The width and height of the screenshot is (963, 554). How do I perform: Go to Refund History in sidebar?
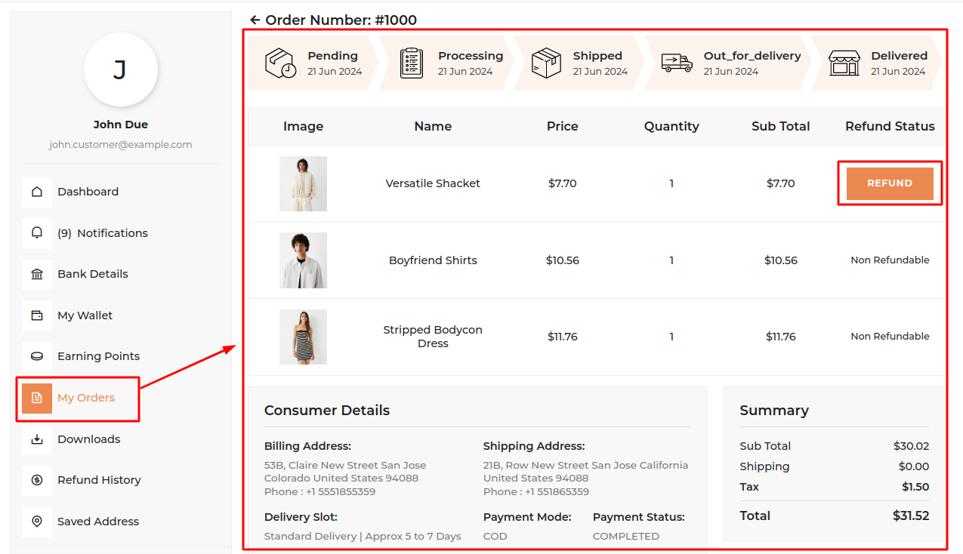click(99, 480)
